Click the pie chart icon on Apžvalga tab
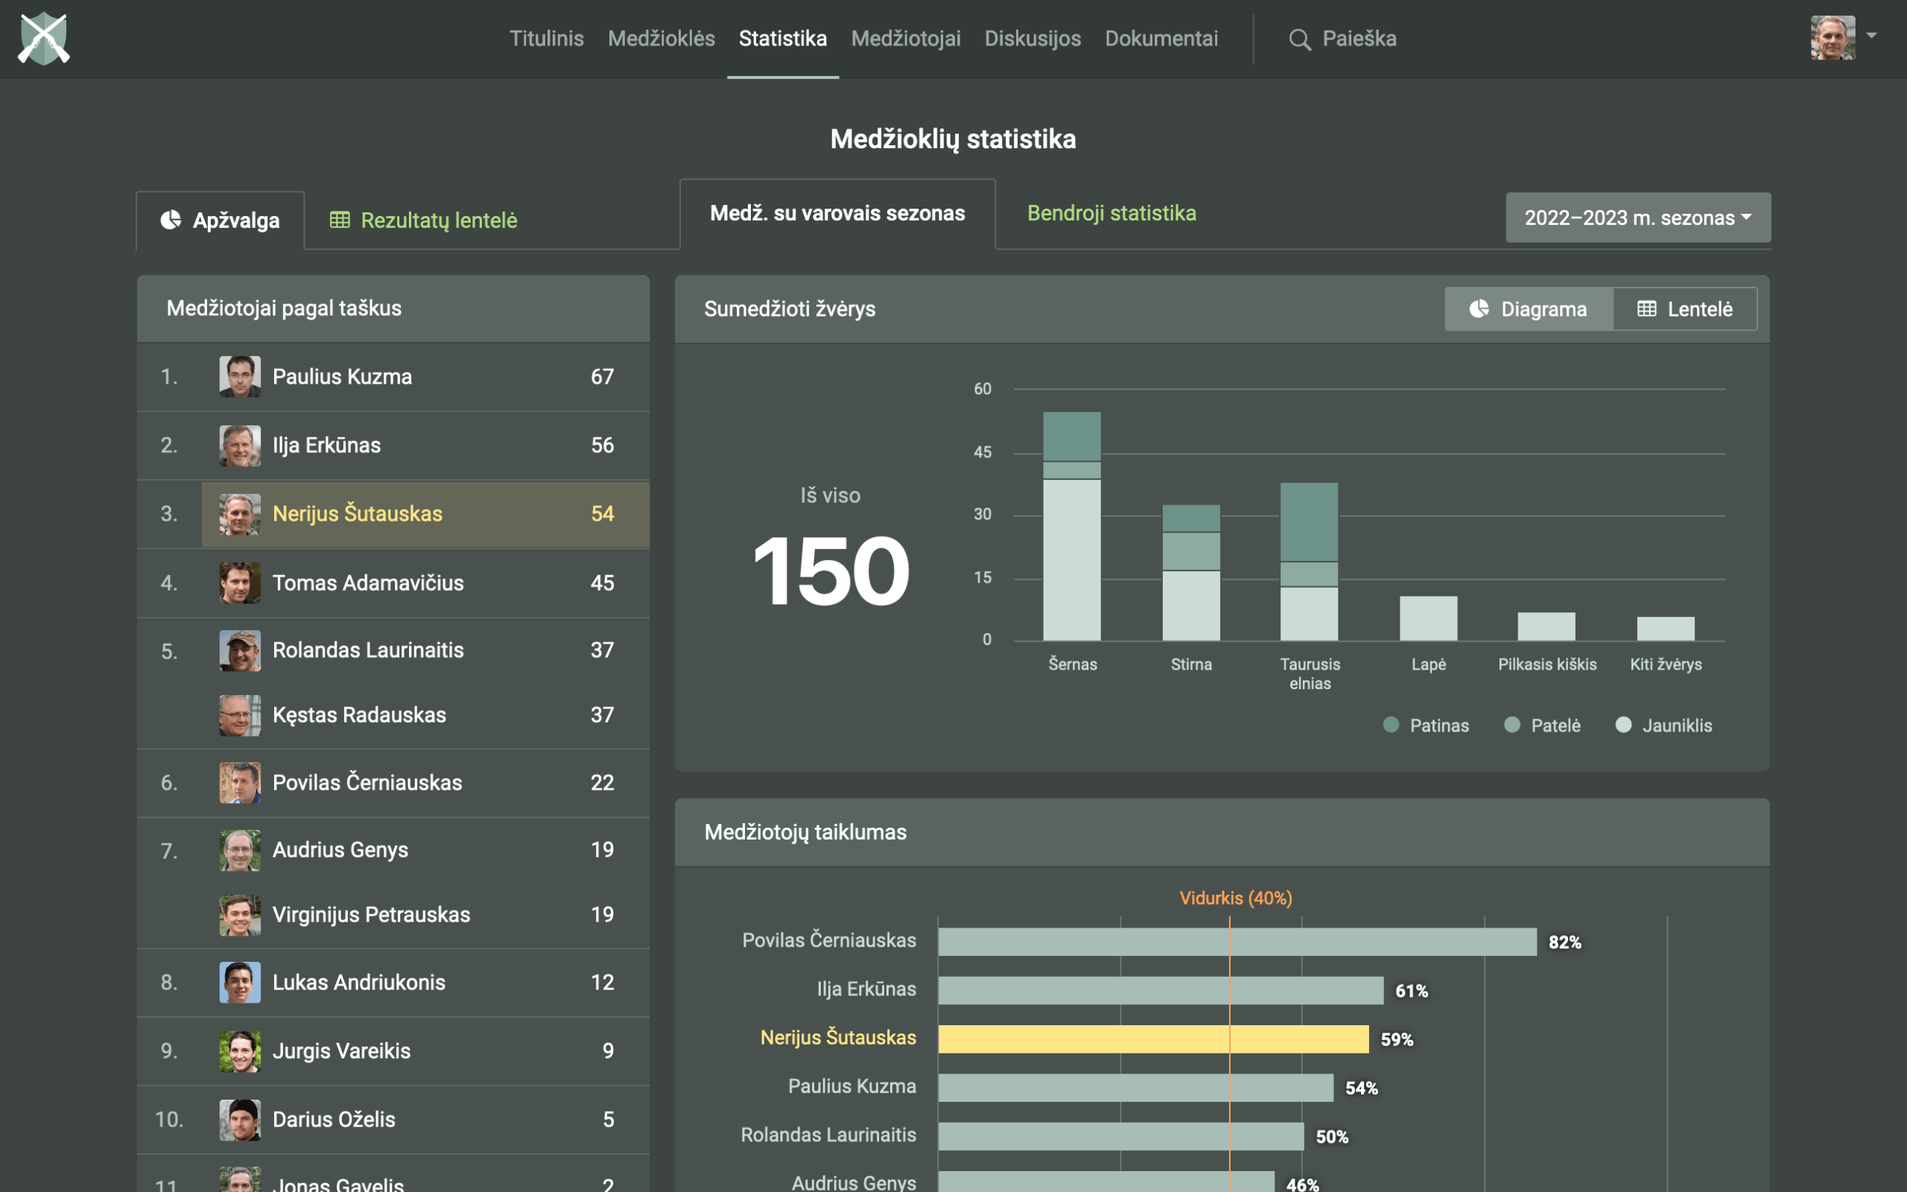 (x=171, y=220)
